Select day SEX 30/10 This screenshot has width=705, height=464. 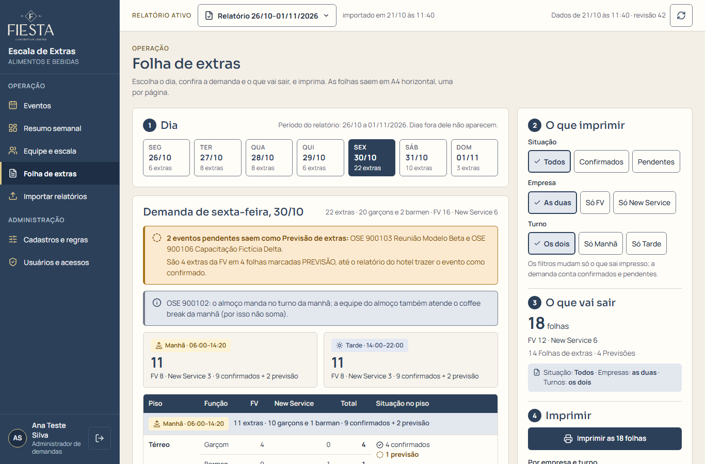click(372, 158)
